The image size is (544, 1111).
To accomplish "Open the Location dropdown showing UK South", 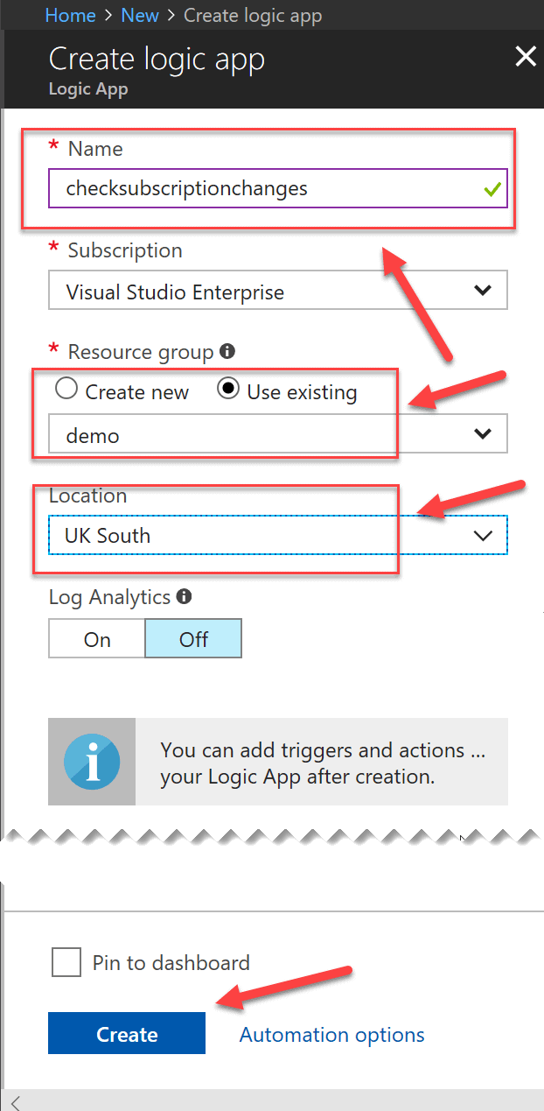I will click(277, 536).
